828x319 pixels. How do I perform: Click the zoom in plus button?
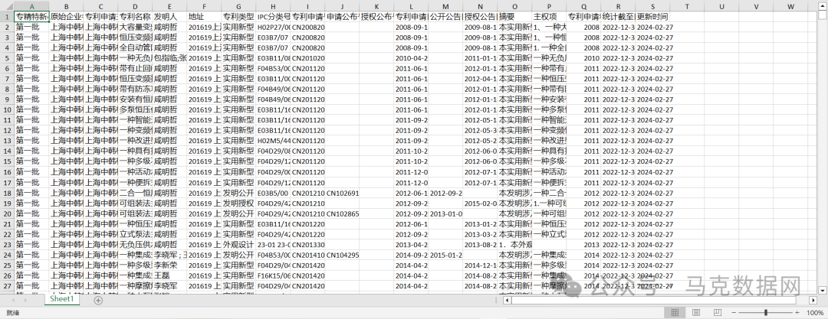(x=798, y=313)
